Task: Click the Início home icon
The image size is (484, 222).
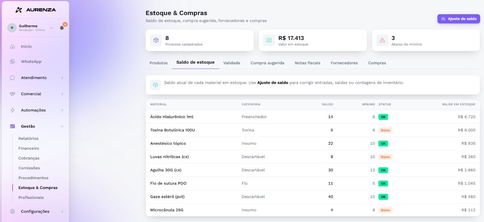Action: click(13, 46)
